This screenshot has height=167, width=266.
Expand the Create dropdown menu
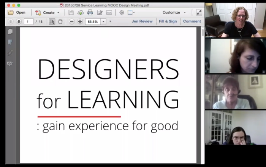pyautogui.click(x=58, y=12)
